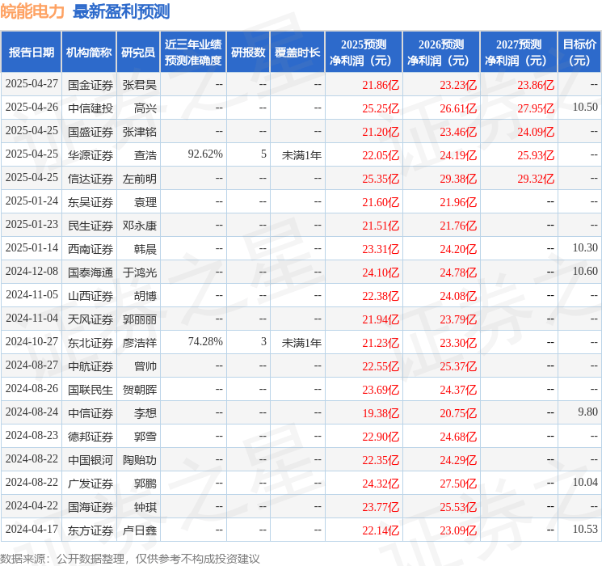Click analyst name 张君昊

pyautogui.click(x=139, y=85)
